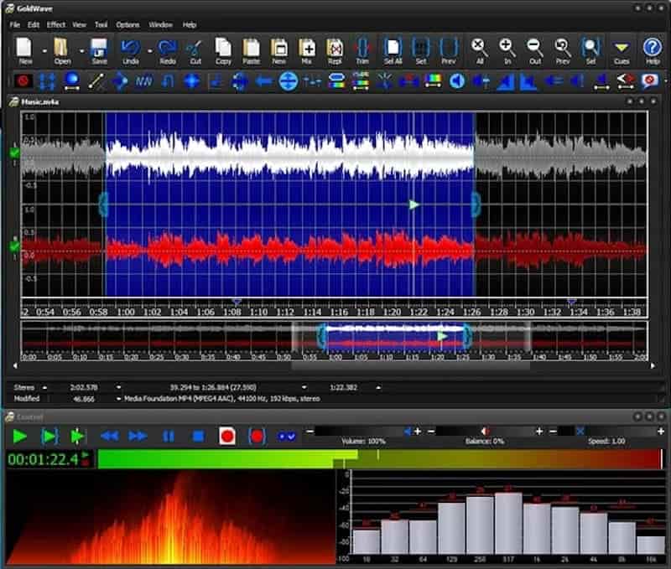Undo the last change
Screen dimensions: 671x569
pos(131,50)
